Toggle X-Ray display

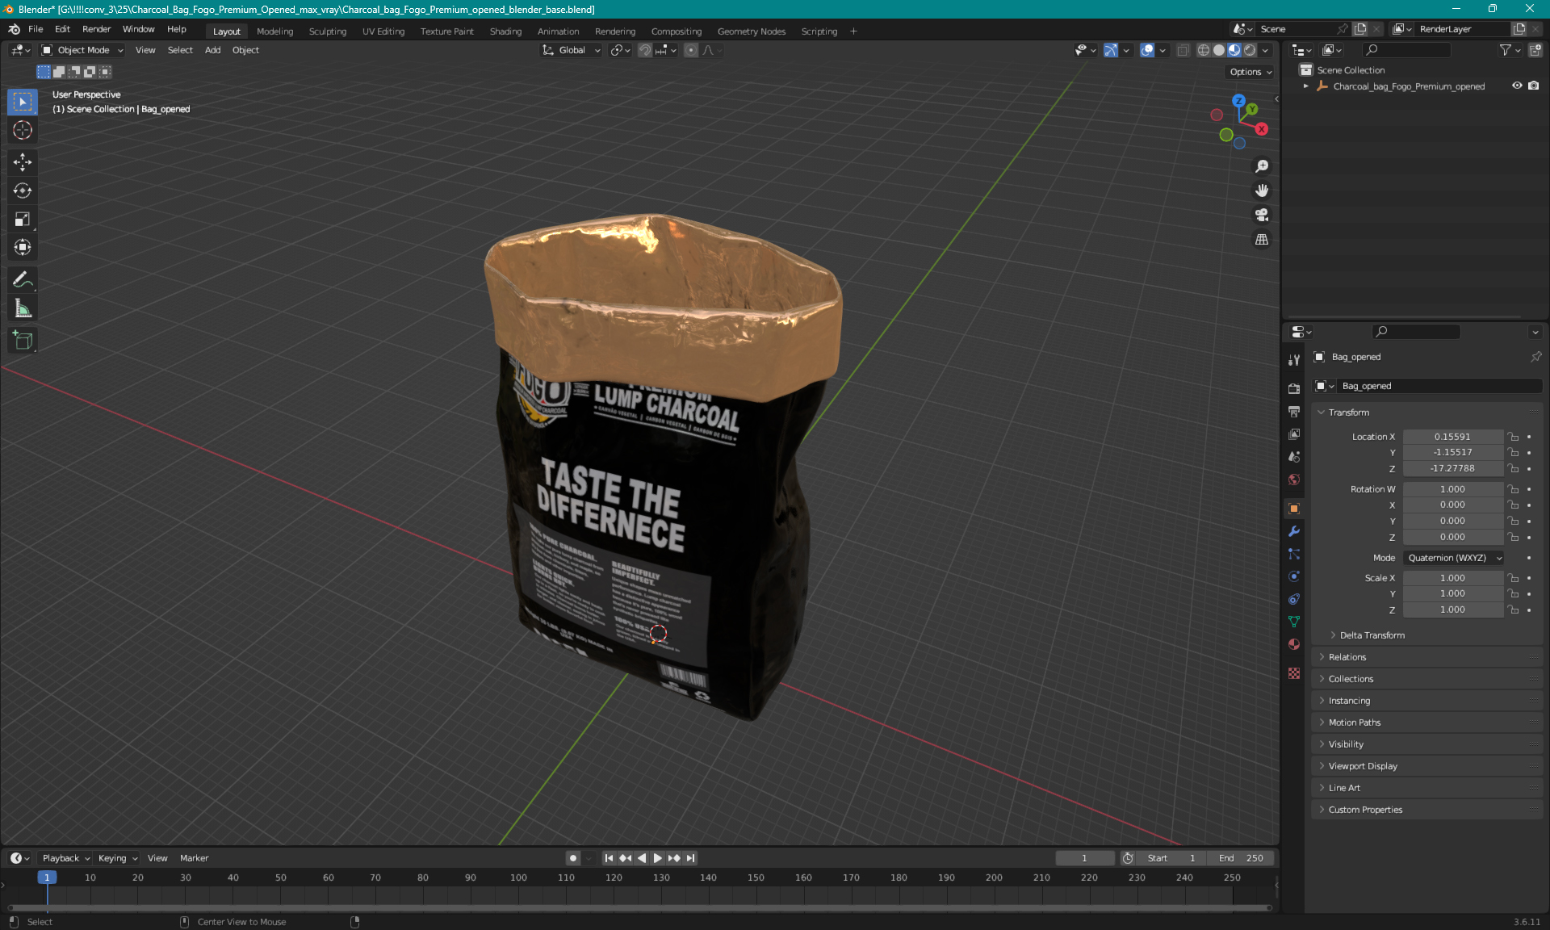point(1183,50)
